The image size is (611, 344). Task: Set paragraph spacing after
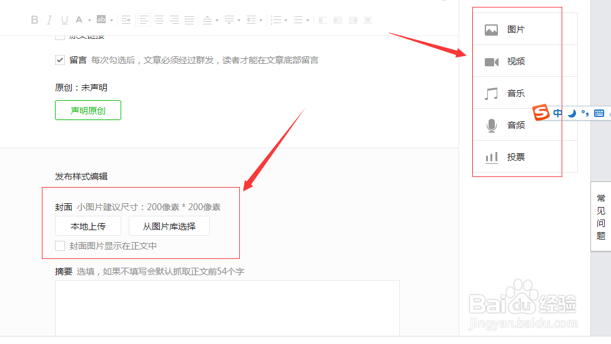229,20
